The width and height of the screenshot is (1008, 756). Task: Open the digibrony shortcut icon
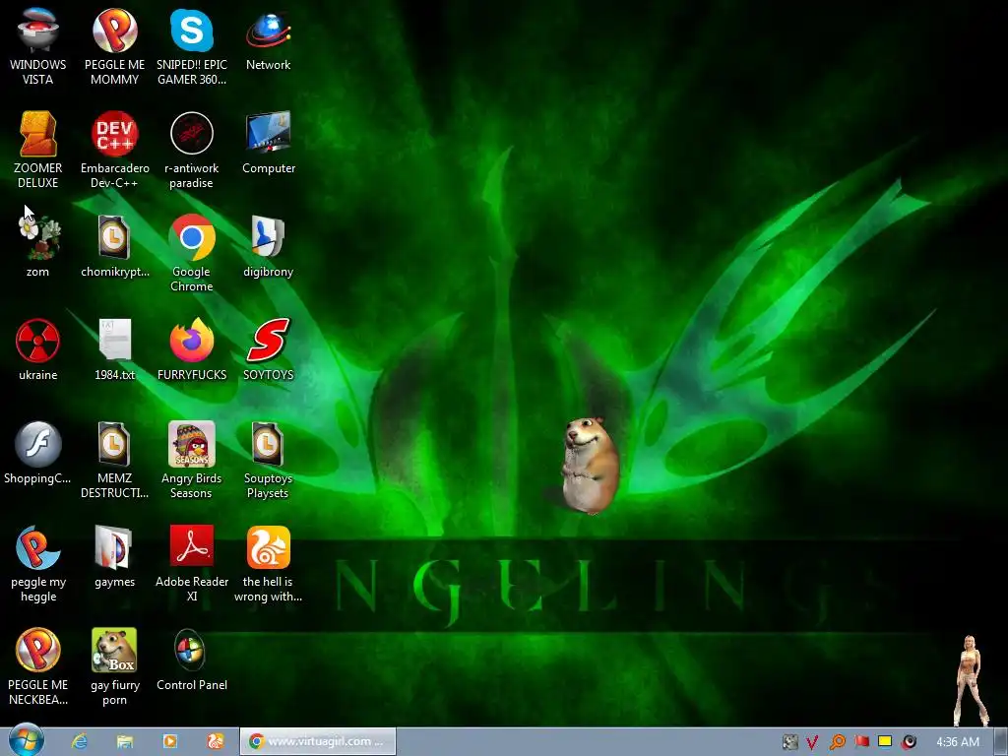point(268,245)
